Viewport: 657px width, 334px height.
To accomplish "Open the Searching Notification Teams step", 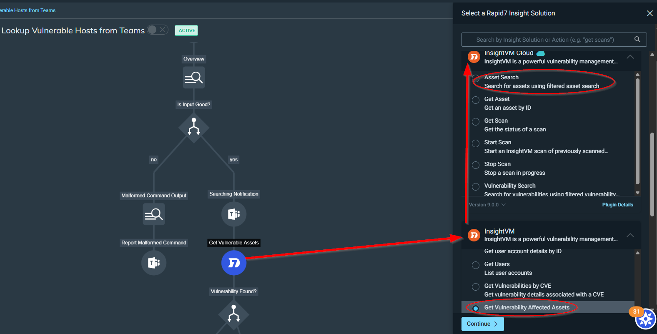I will coord(234,214).
